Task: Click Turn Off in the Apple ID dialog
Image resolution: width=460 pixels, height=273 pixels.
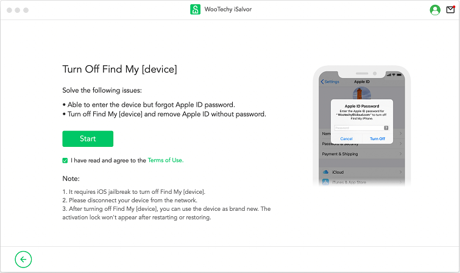Action: [x=377, y=139]
